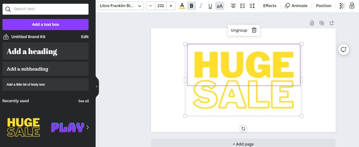The width and height of the screenshot is (359, 147).
Task: Add a little bit of body text
Action: click(x=45, y=84)
